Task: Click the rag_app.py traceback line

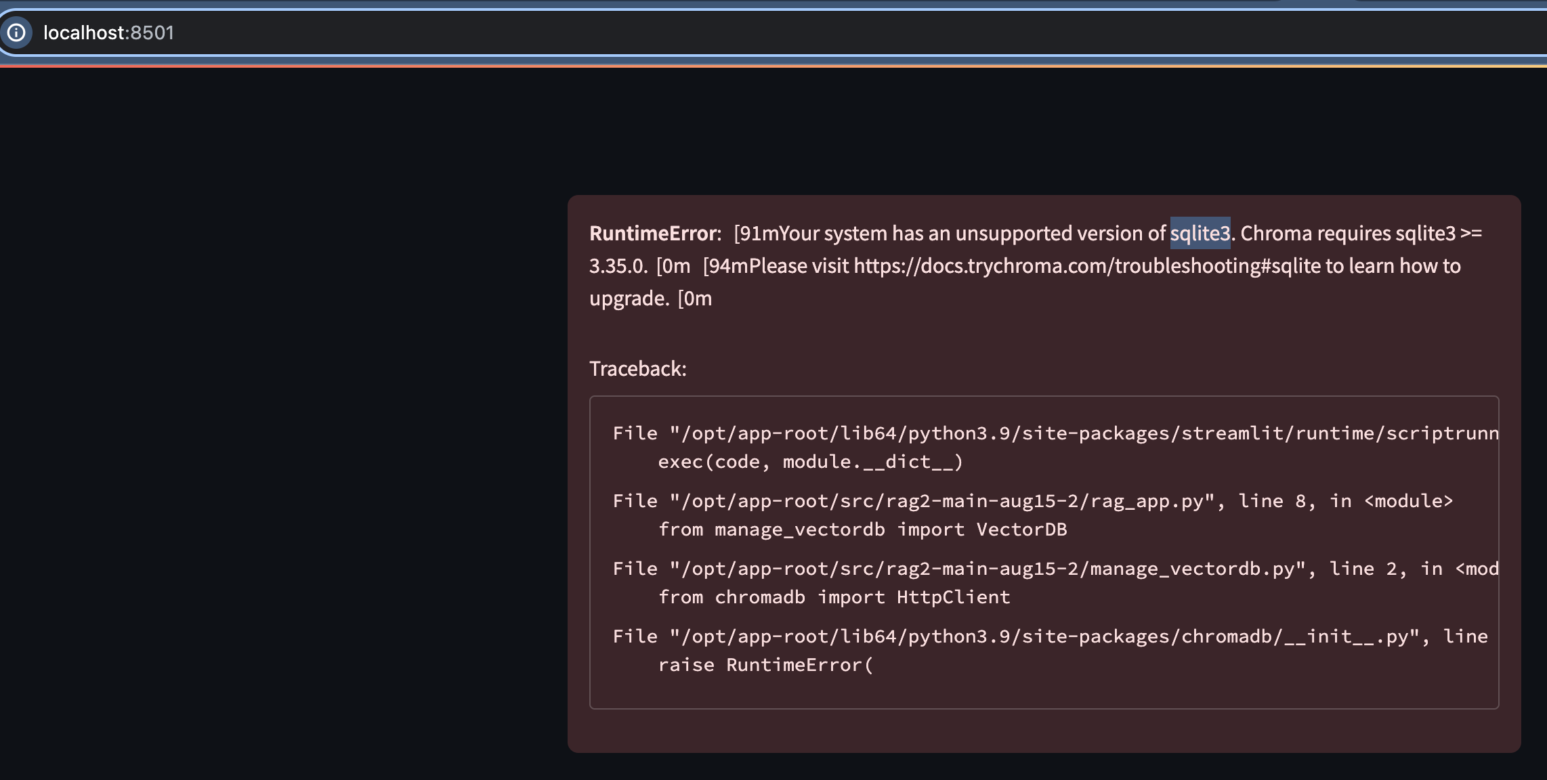Action: pos(1032,501)
